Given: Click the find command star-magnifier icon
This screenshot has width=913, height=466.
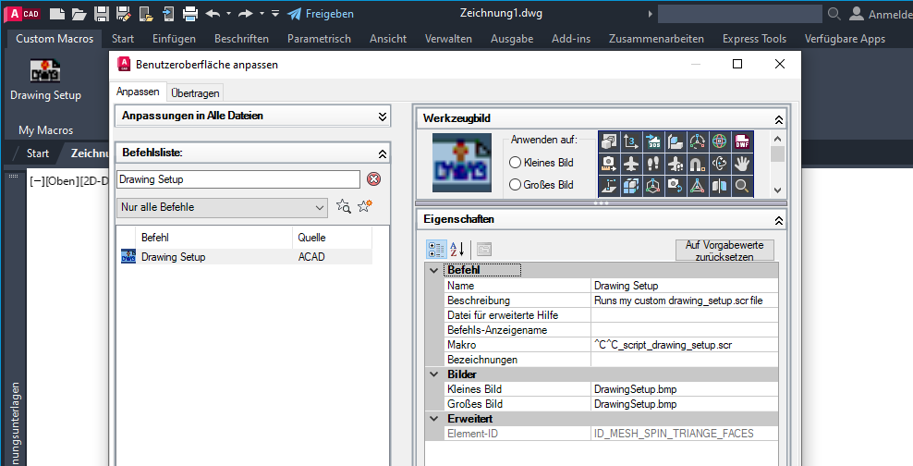Looking at the screenshot, I should (x=344, y=206).
